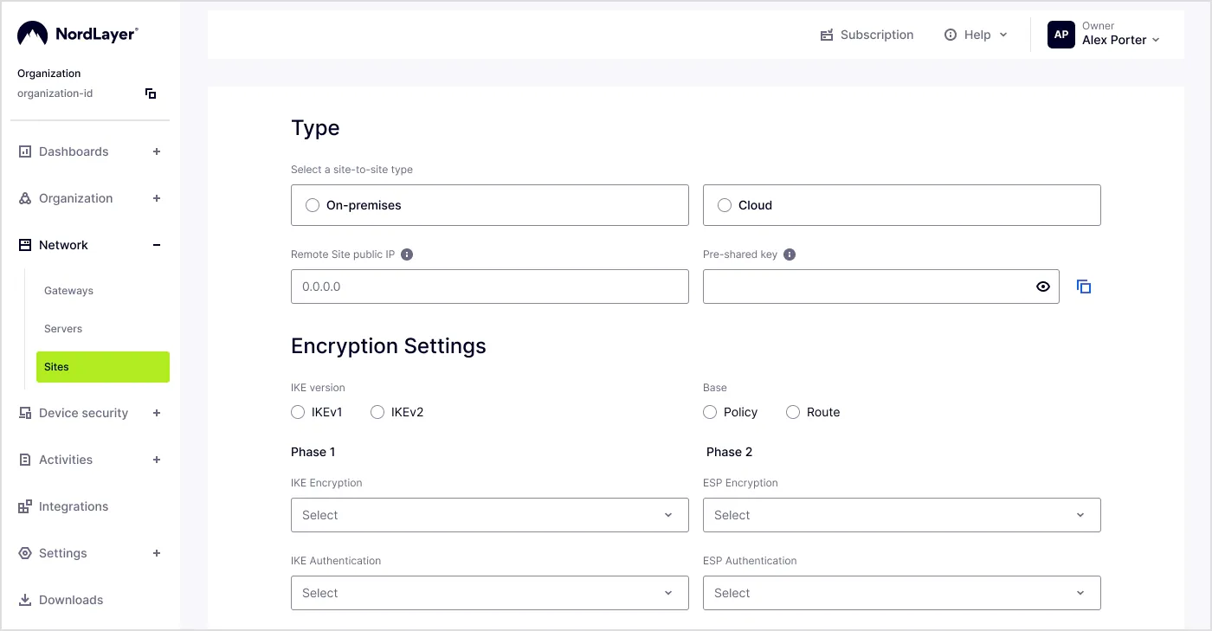
Task: Click the Activities sidebar label
Action: [66, 460]
